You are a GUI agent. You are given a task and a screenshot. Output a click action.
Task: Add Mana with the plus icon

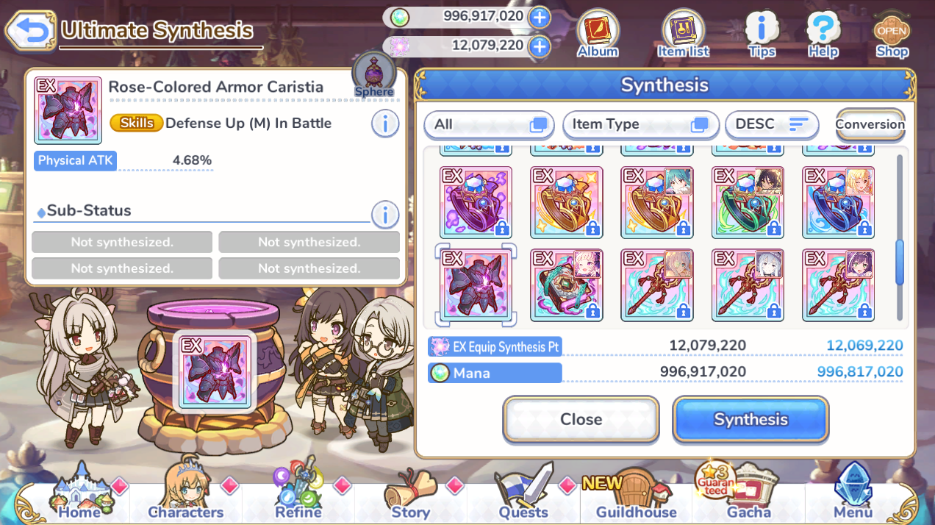(x=540, y=16)
